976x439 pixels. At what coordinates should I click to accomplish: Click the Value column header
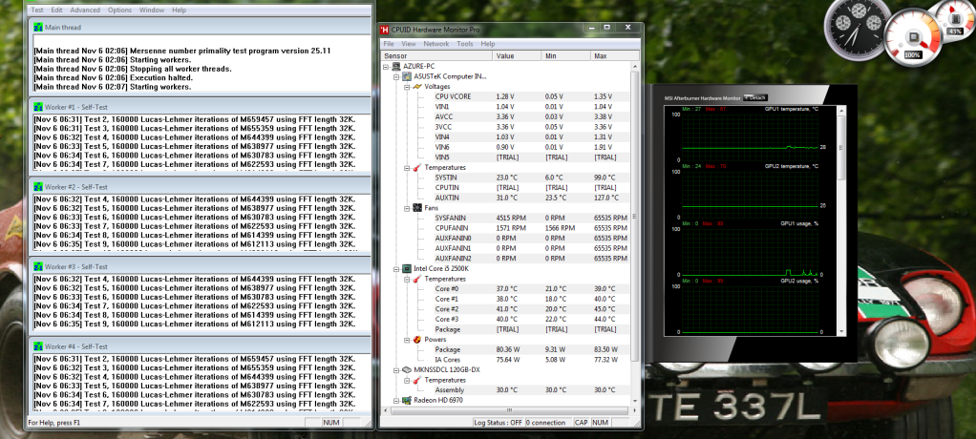tap(517, 56)
